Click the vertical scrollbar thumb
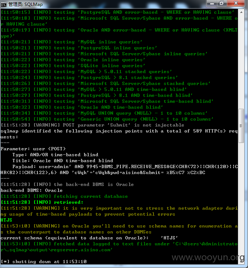The height and width of the screenshot is (268, 248). pyautogui.click(x=241, y=125)
